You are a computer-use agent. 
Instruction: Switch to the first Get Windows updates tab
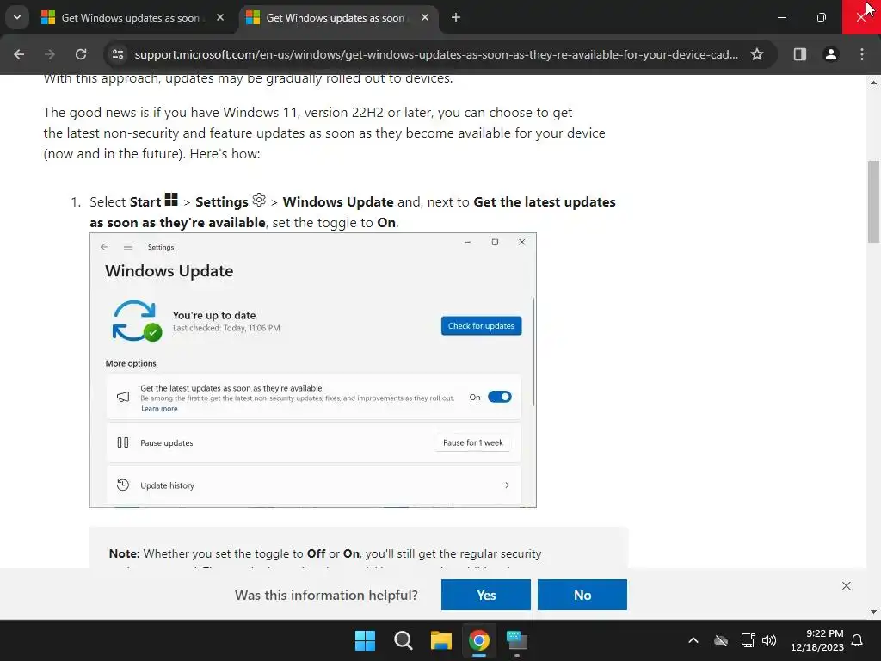pos(130,18)
